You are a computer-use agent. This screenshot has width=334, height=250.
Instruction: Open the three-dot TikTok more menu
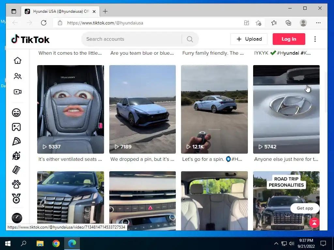point(315,39)
